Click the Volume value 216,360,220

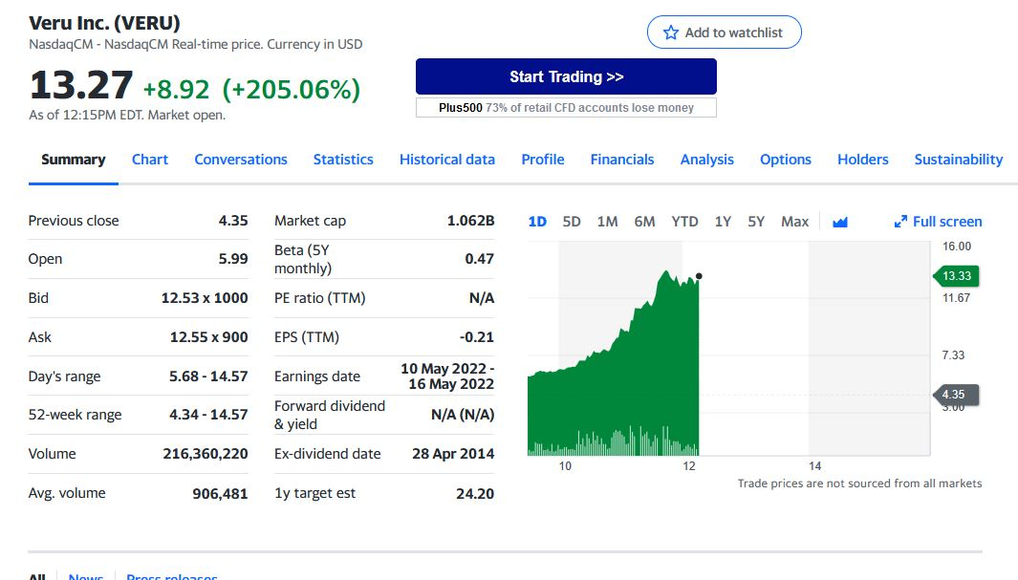click(206, 454)
